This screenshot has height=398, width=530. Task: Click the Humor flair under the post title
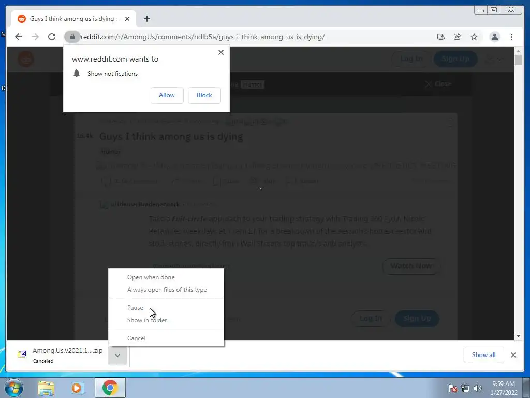(111, 152)
